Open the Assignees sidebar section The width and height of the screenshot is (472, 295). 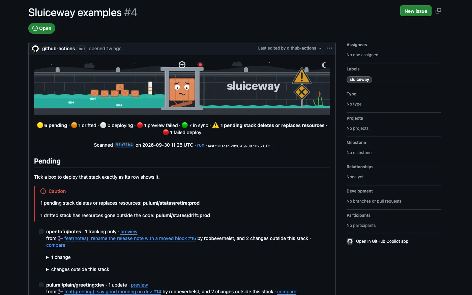point(357,45)
